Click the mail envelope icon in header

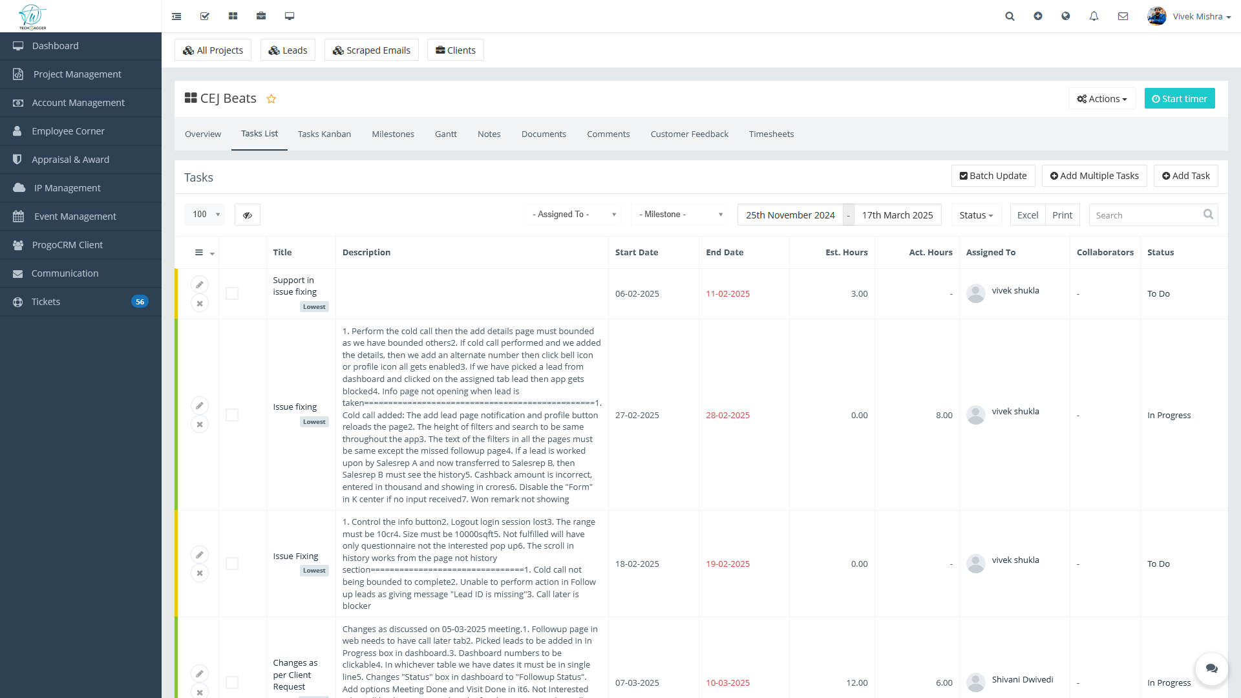coord(1123,16)
